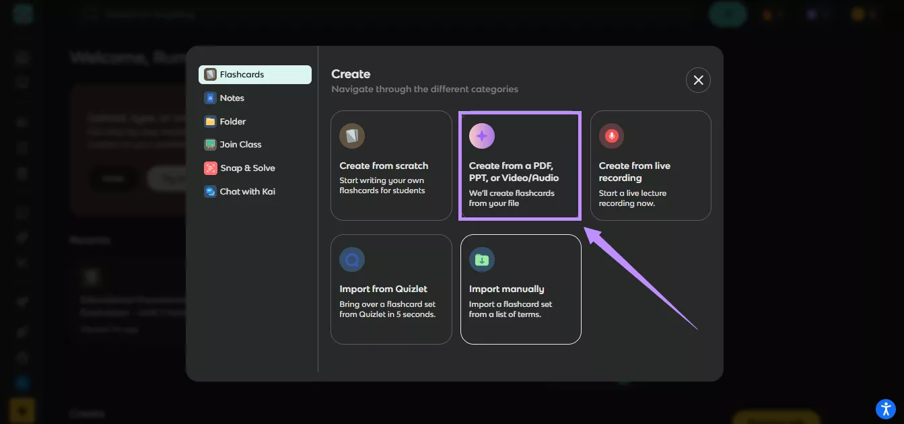Select the Snap & Solve category
The height and width of the screenshot is (424, 904).
240,168
